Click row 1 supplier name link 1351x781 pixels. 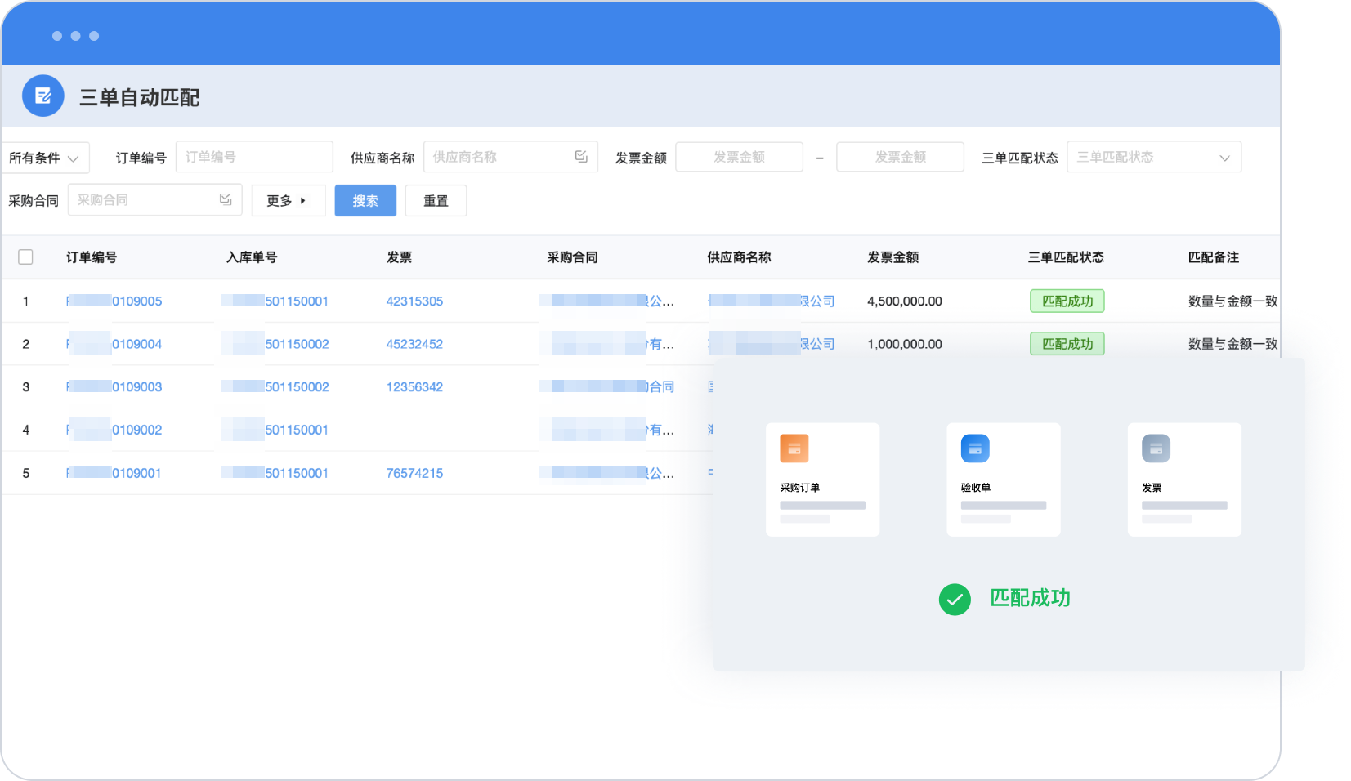772,301
